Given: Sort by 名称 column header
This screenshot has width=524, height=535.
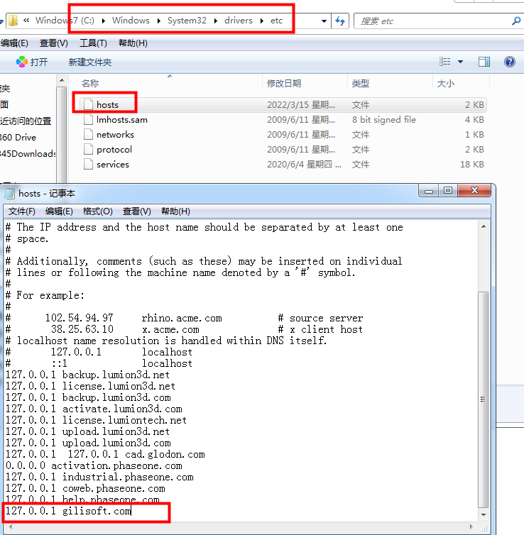Looking at the screenshot, I should (x=90, y=83).
